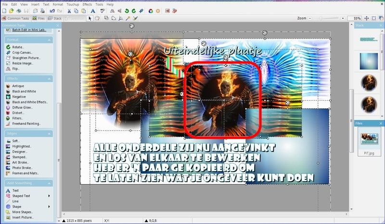Viewport: 385px width, 224px height.
Task: Click the Insert Text 'A' toolbar icon
Action: click(92, 11)
